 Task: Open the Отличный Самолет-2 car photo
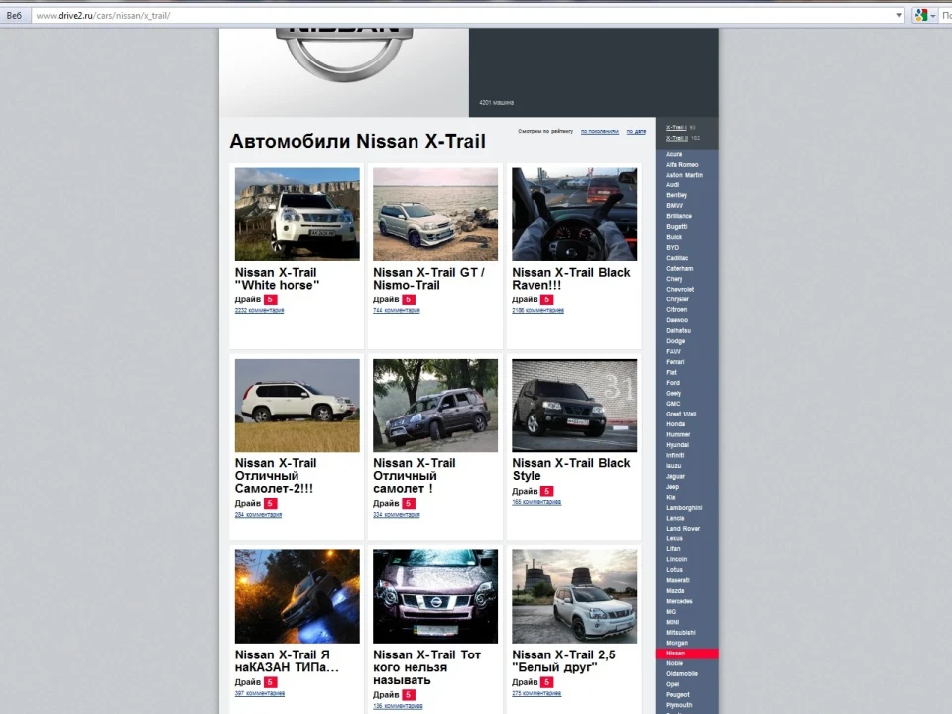(x=297, y=405)
